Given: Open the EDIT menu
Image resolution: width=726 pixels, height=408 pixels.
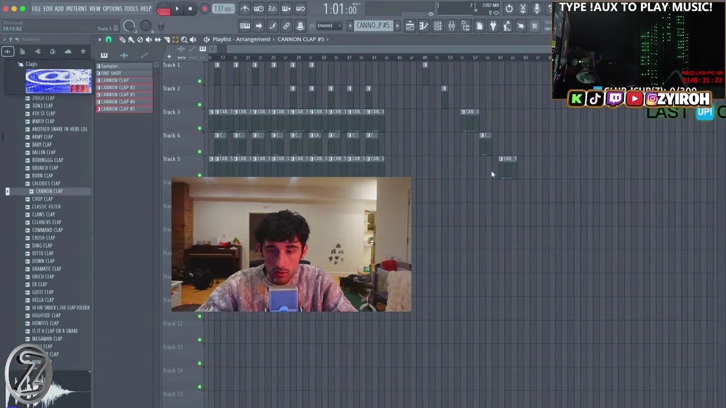Looking at the screenshot, I should (48, 8).
